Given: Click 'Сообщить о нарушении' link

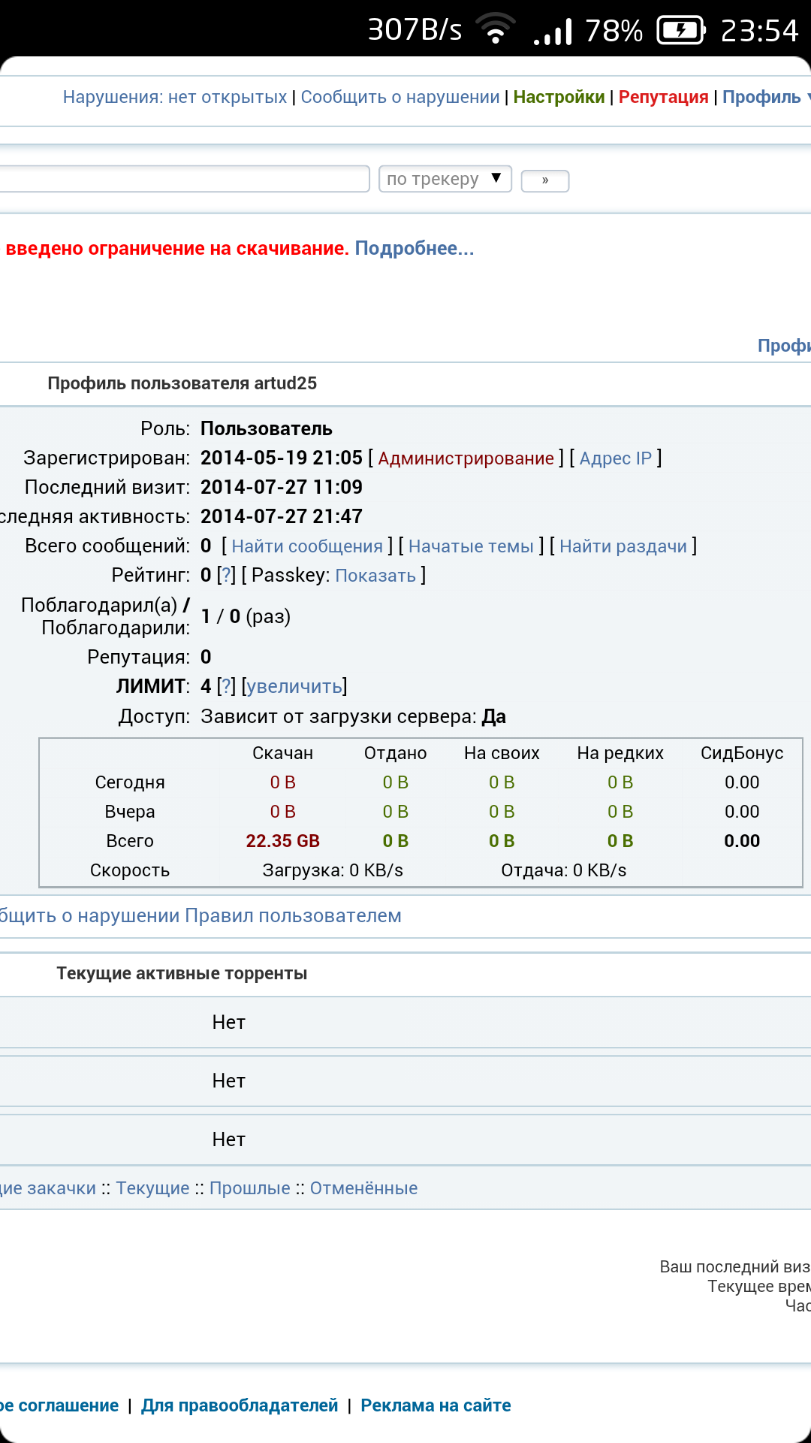Looking at the screenshot, I should coord(400,97).
